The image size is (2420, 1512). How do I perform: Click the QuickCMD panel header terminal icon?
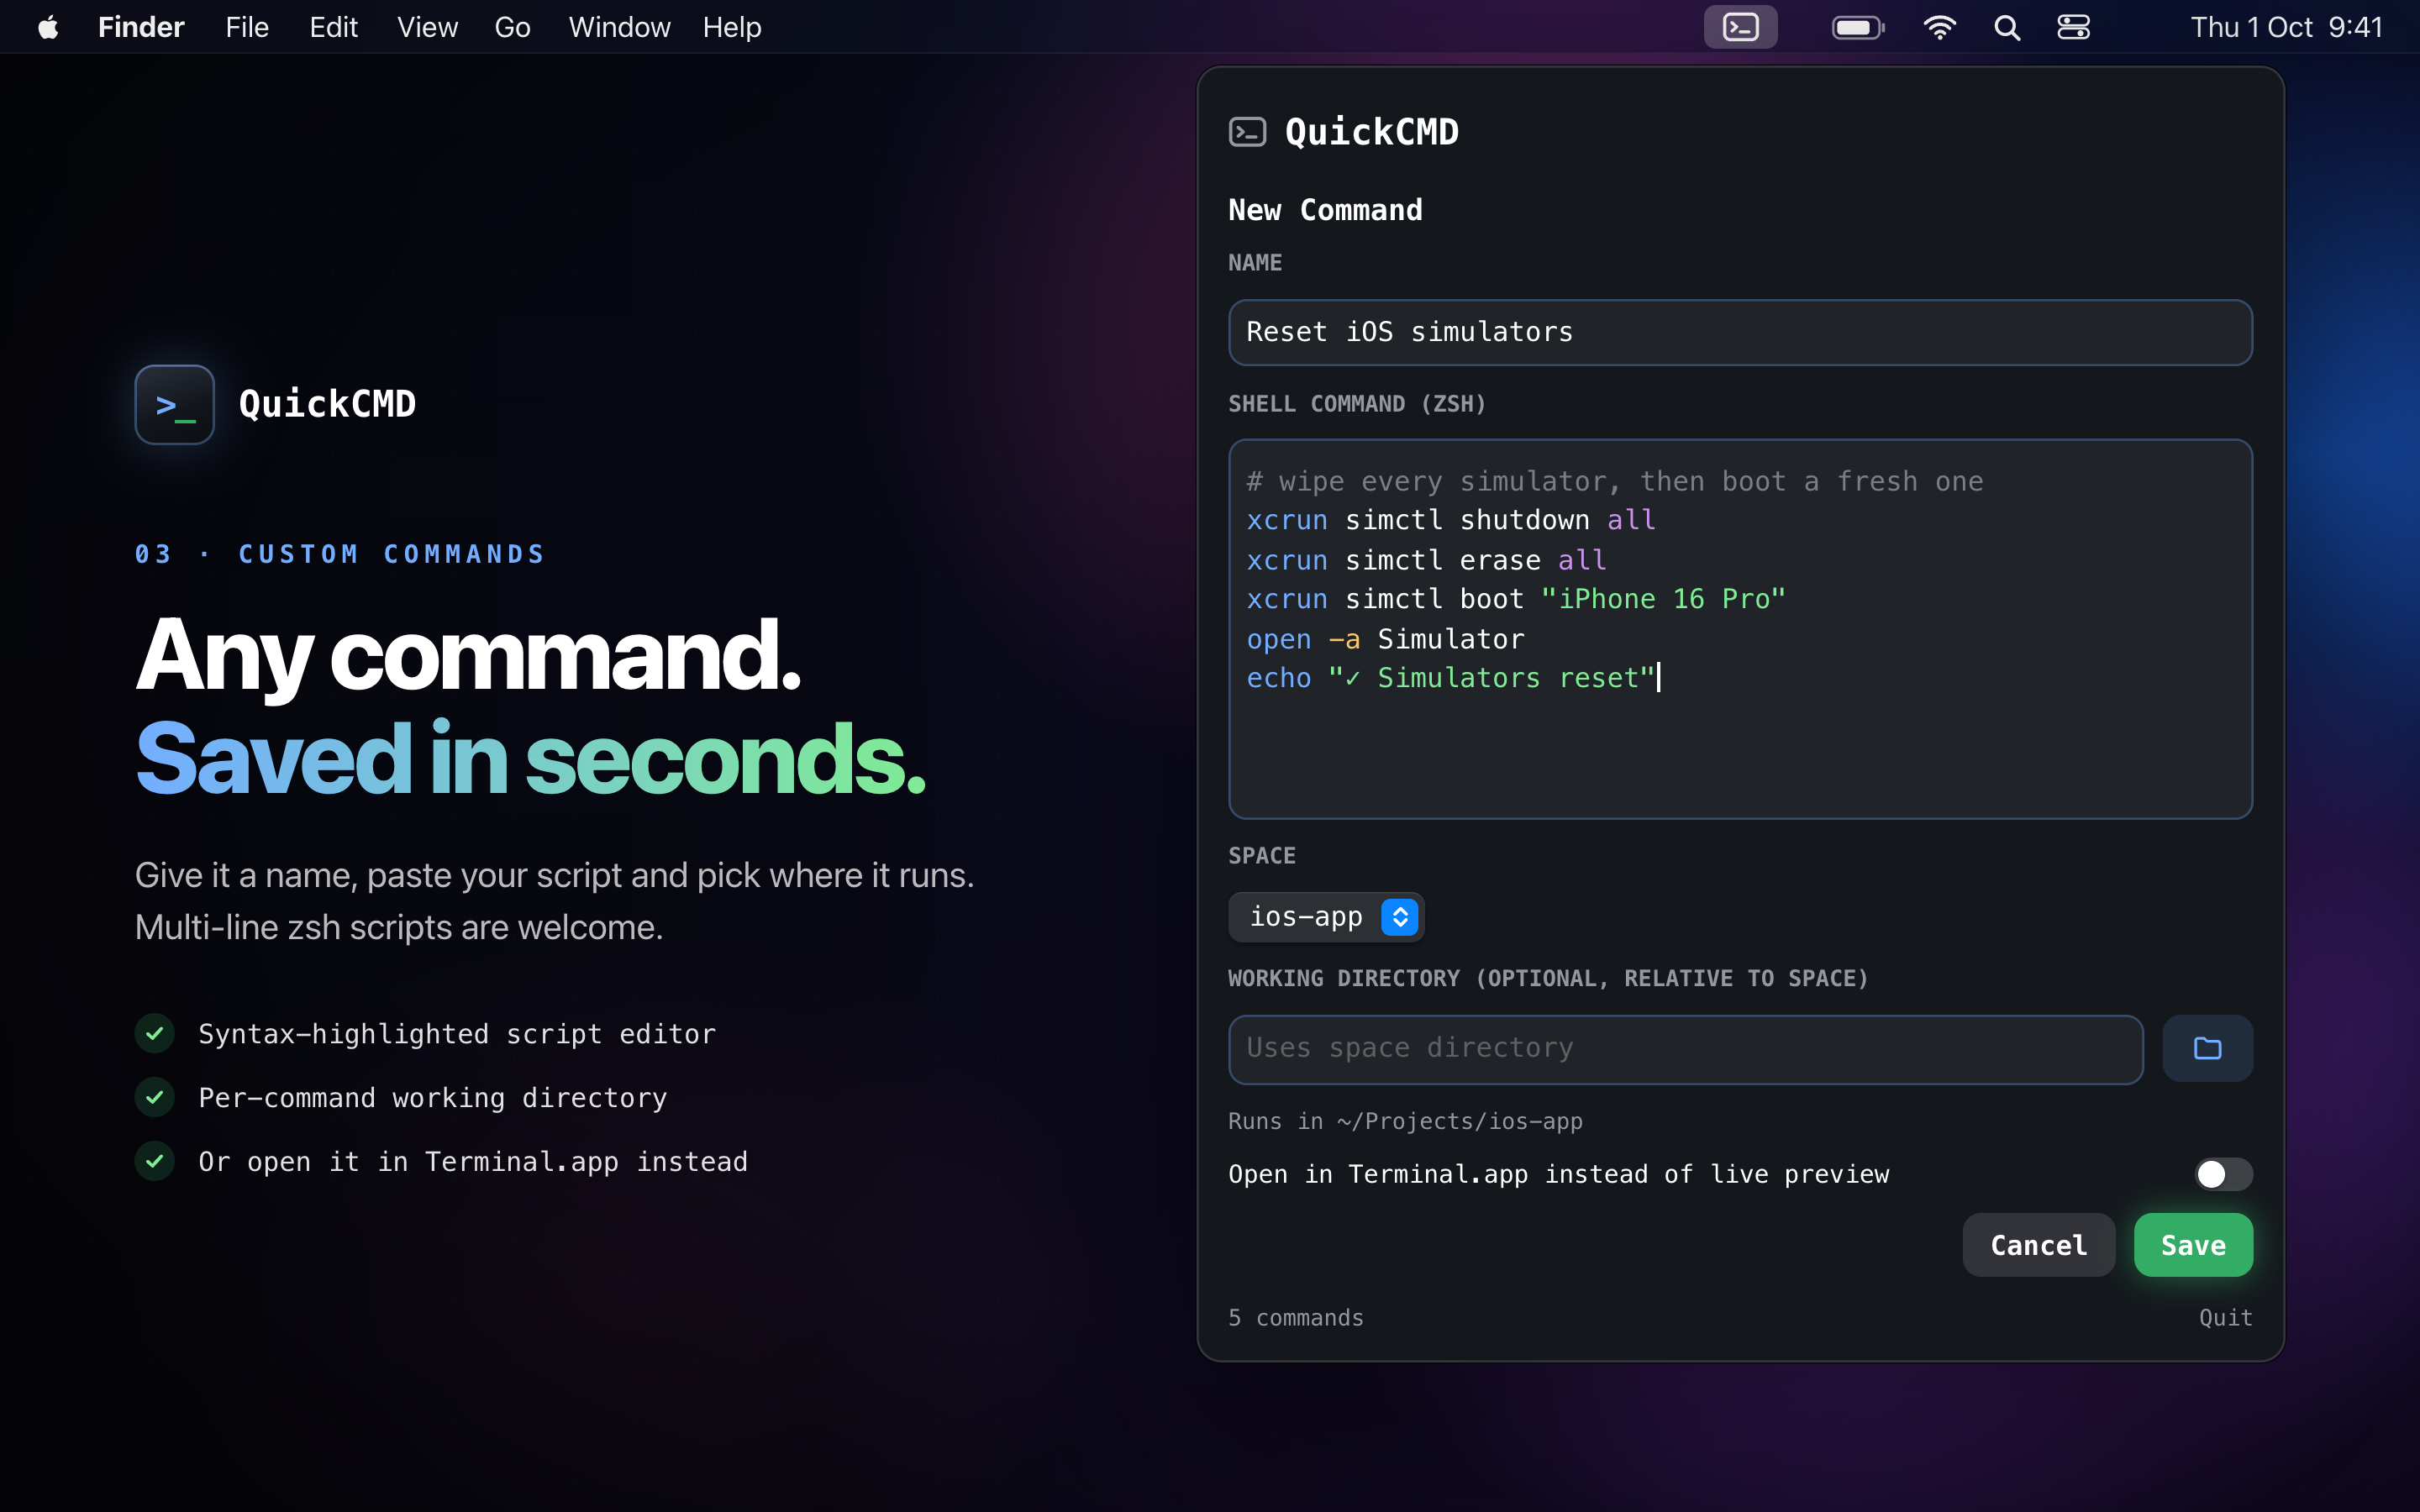1247,132
